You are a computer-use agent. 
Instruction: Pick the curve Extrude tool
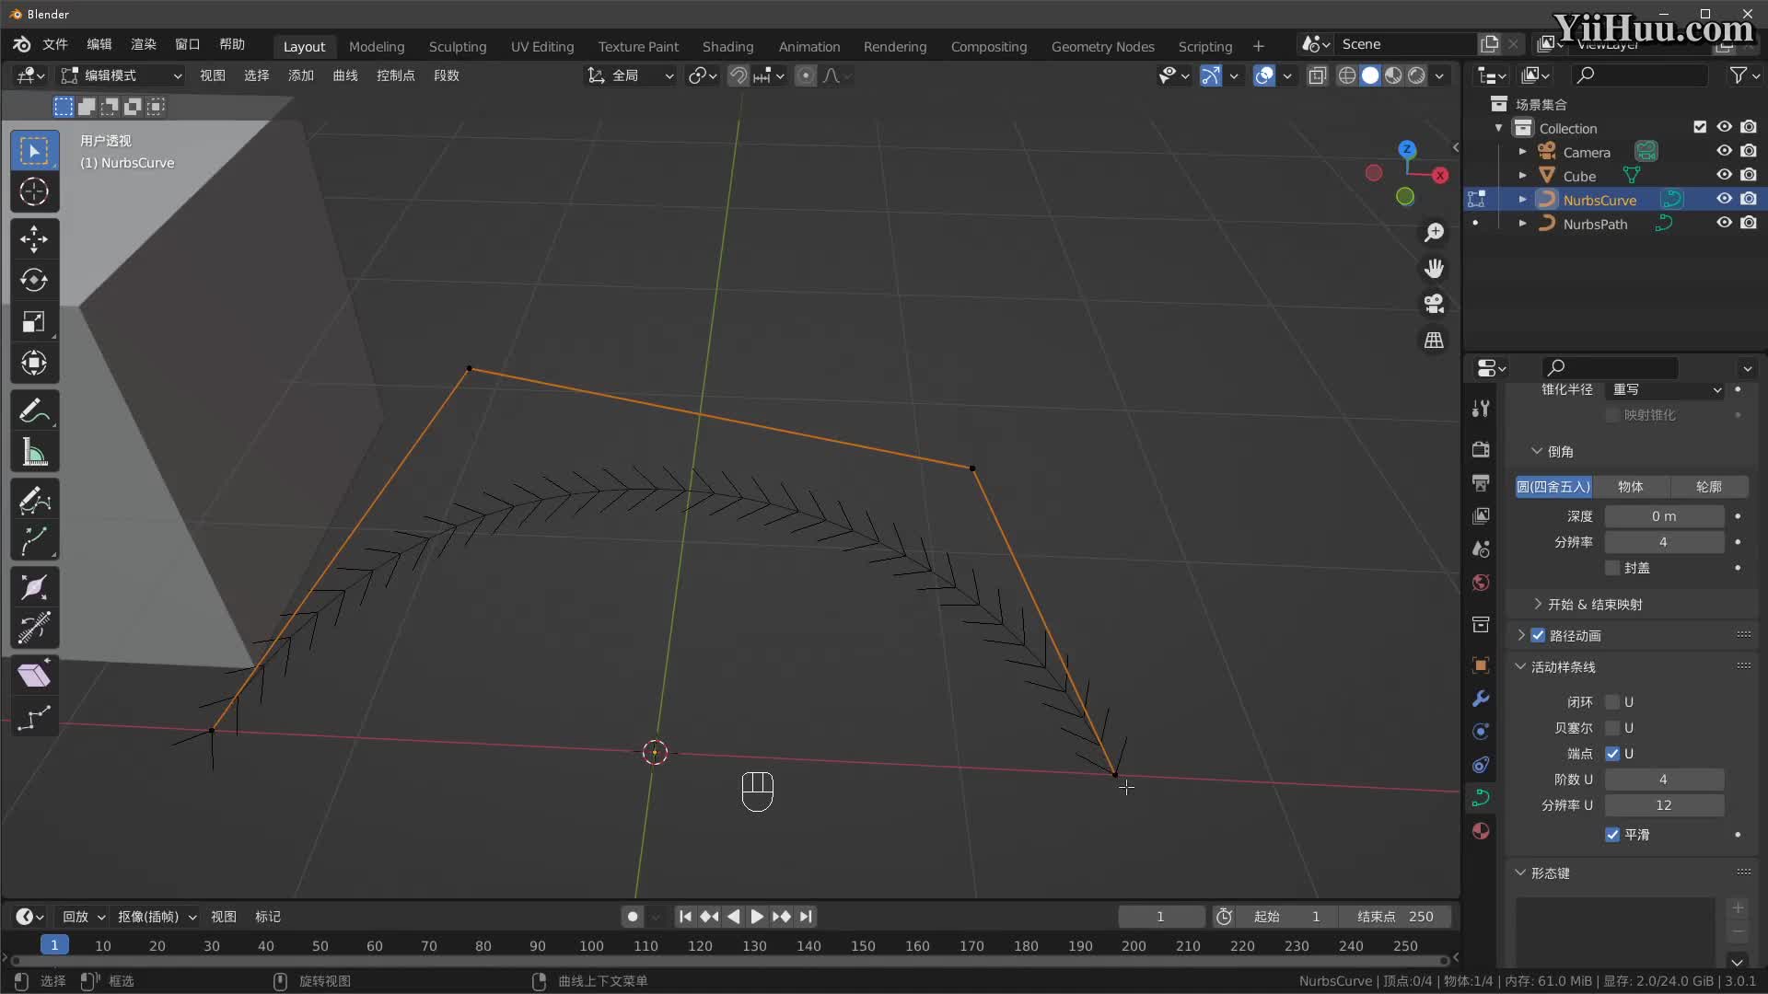click(34, 540)
